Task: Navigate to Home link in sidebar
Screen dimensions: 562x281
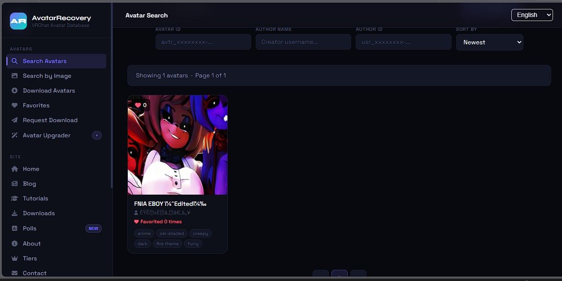Action: coord(56,169)
